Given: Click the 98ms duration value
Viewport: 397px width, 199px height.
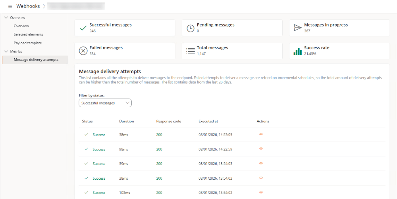Looking at the screenshot, I should coord(123,149).
